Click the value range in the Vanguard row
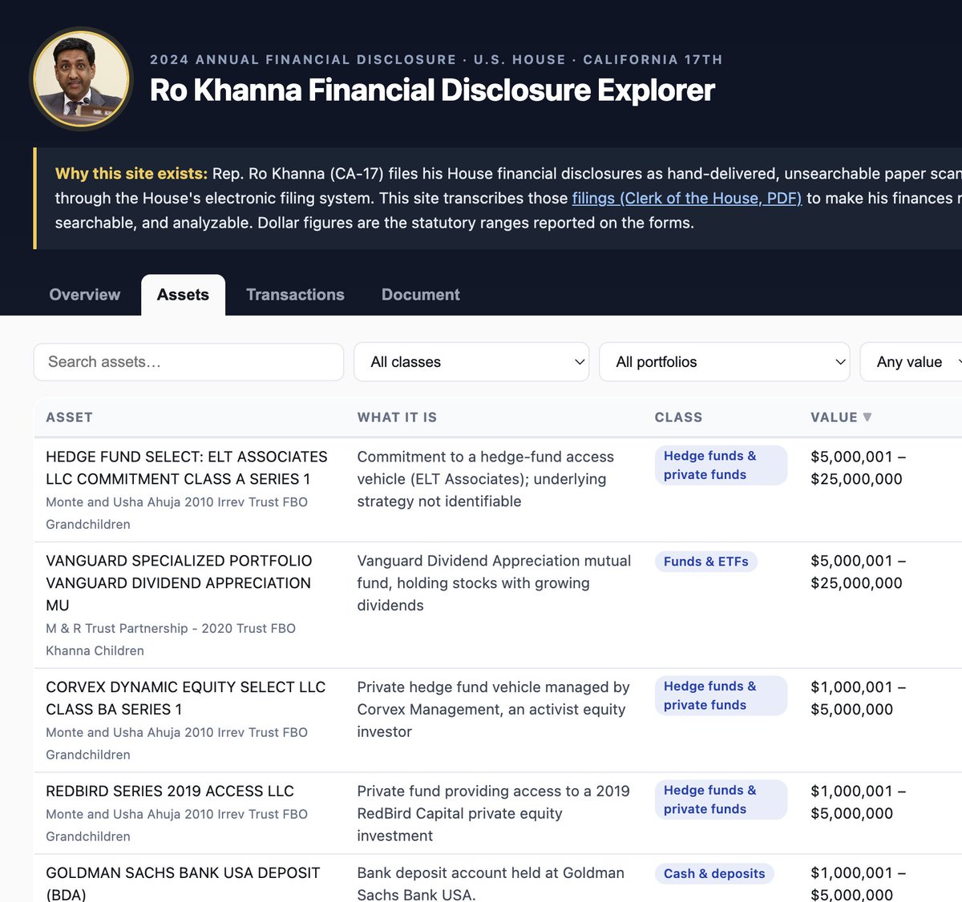Screen dimensions: 962x902 click(x=858, y=572)
